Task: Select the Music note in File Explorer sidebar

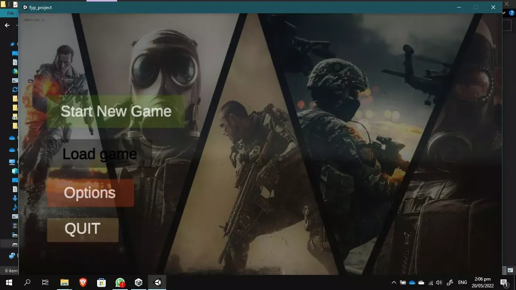Action: (15, 207)
